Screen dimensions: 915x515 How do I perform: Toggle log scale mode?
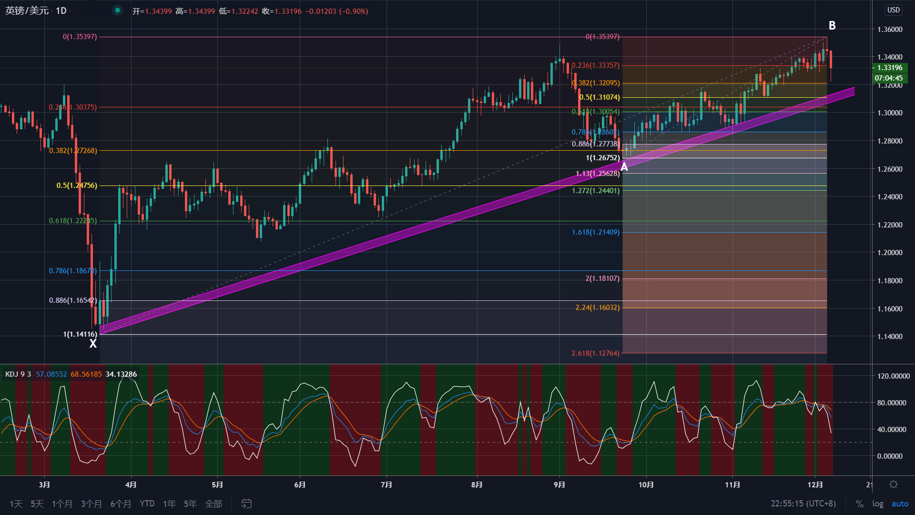[877, 504]
